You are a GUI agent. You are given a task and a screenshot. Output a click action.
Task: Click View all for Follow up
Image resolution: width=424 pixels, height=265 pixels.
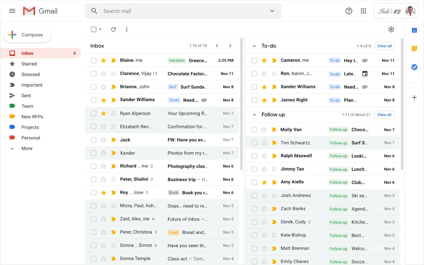[x=384, y=114]
